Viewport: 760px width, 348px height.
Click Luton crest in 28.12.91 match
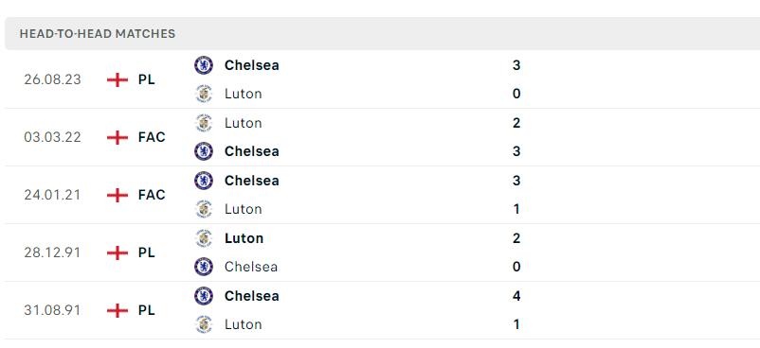(204, 237)
